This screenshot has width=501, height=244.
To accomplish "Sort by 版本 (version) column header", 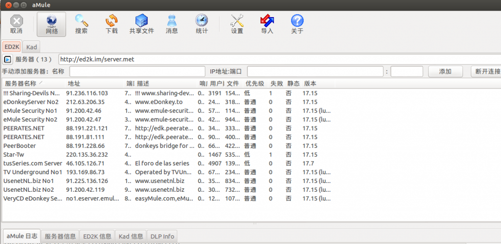I will click(318, 84).
